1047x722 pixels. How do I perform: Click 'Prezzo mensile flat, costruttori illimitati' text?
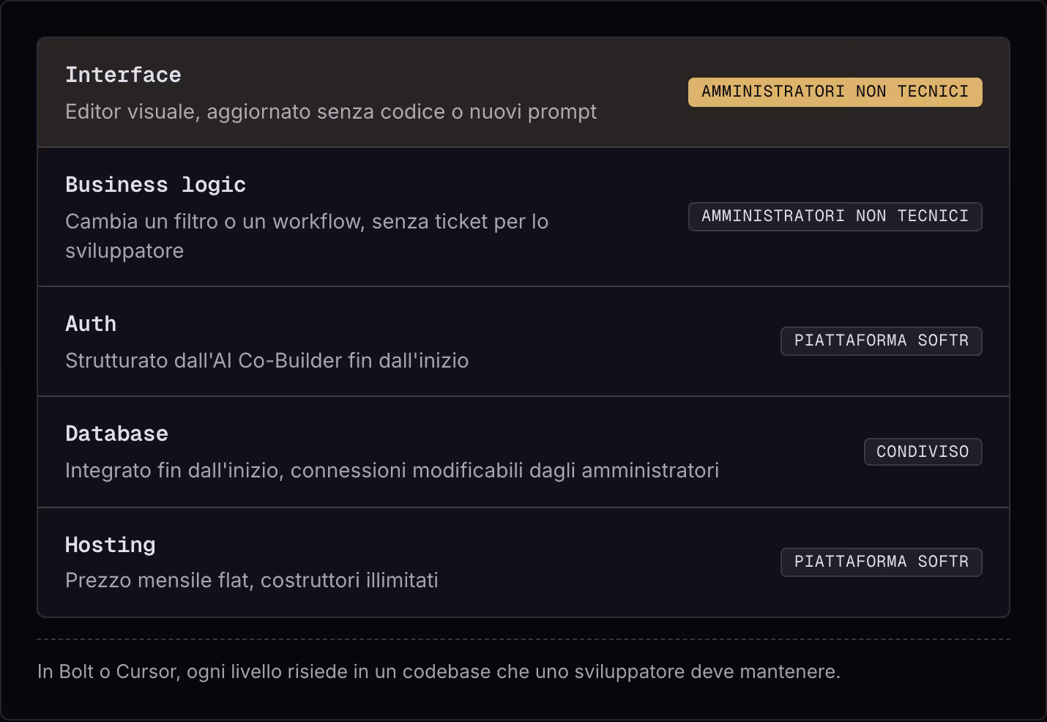pyautogui.click(x=251, y=581)
